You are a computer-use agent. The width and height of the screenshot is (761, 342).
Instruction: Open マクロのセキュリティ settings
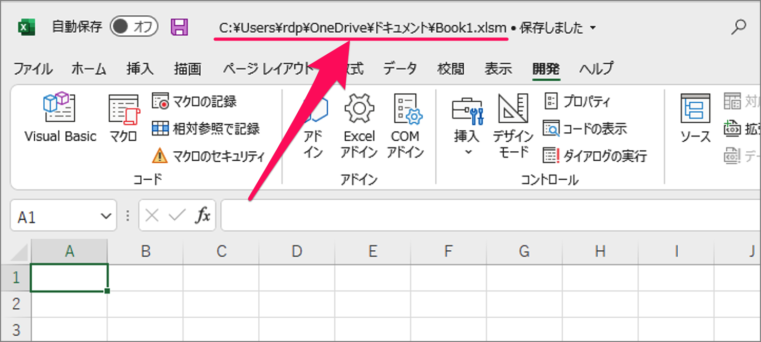click(x=208, y=155)
